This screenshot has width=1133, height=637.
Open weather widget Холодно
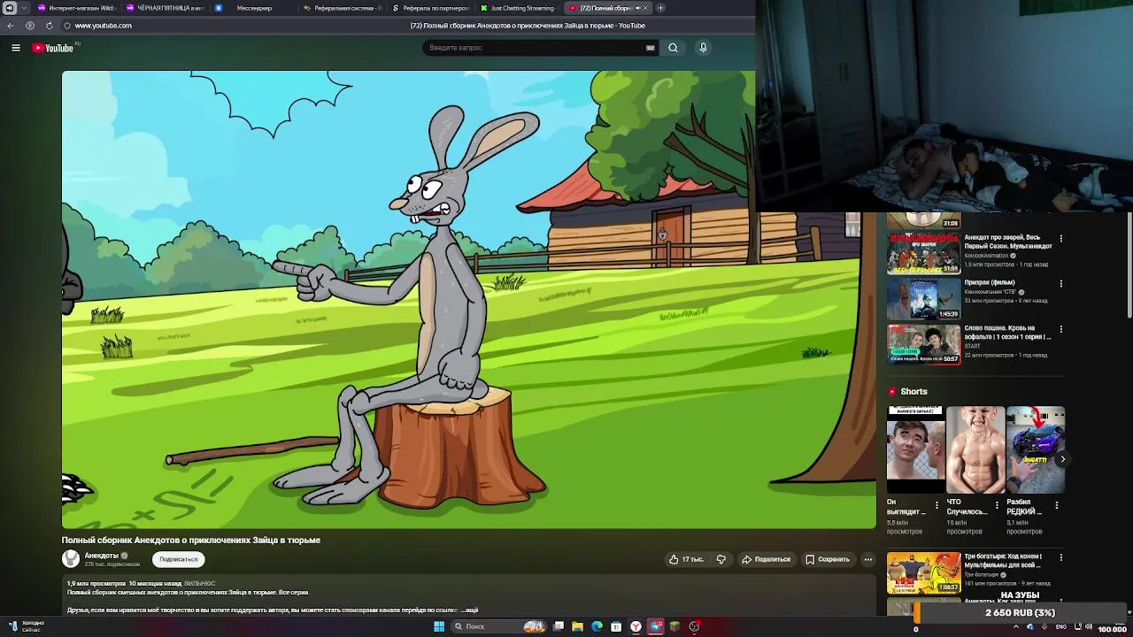click(27, 626)
